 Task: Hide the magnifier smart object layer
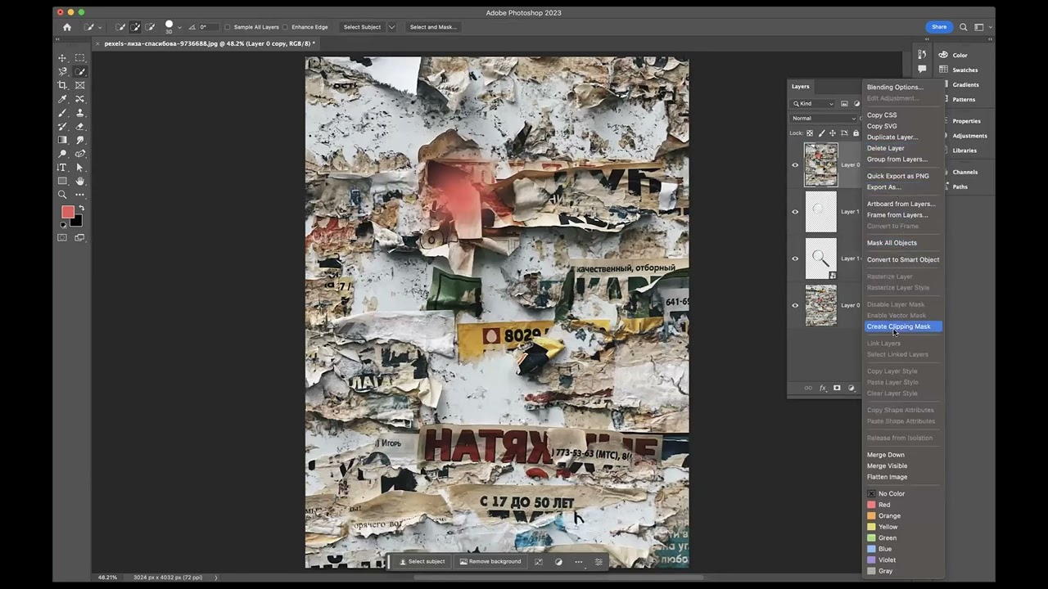point(795,259)
